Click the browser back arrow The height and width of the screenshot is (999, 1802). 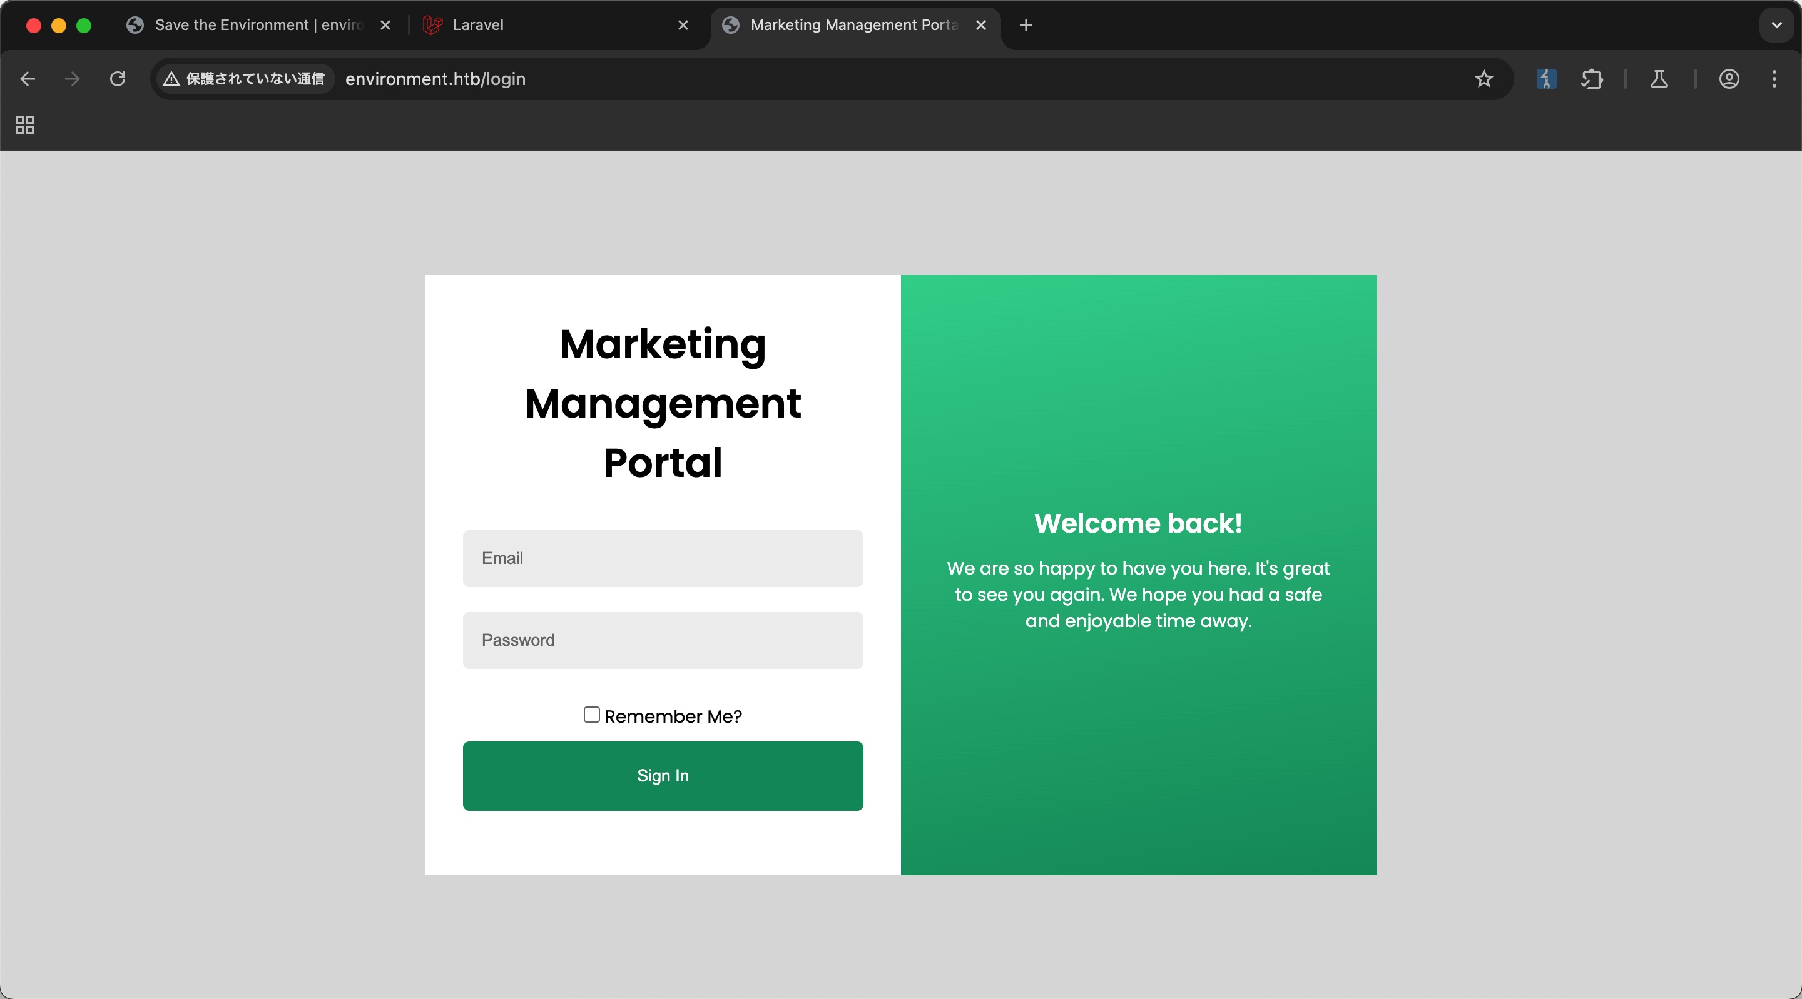coord(28,79)
